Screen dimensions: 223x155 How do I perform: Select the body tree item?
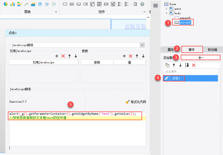[x=175, y=13]
